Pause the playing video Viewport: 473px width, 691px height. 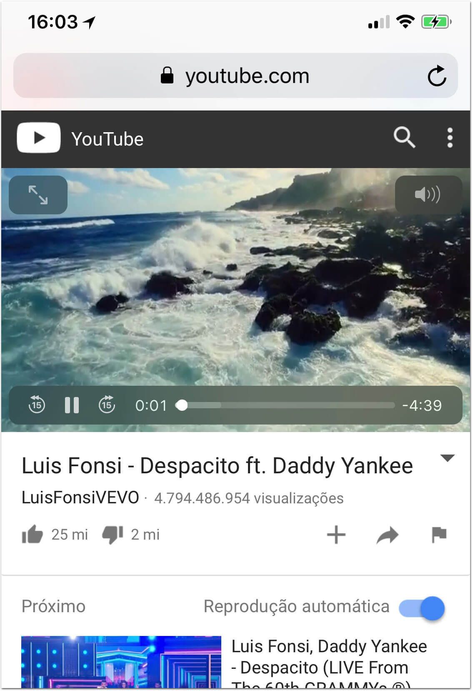(x=72, y=405)
